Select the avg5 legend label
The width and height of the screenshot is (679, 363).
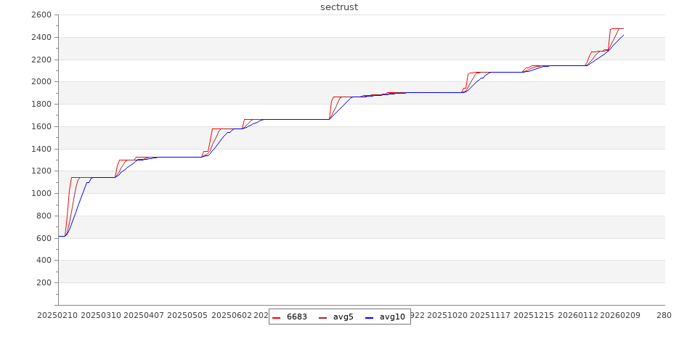(x=343, y=317)
